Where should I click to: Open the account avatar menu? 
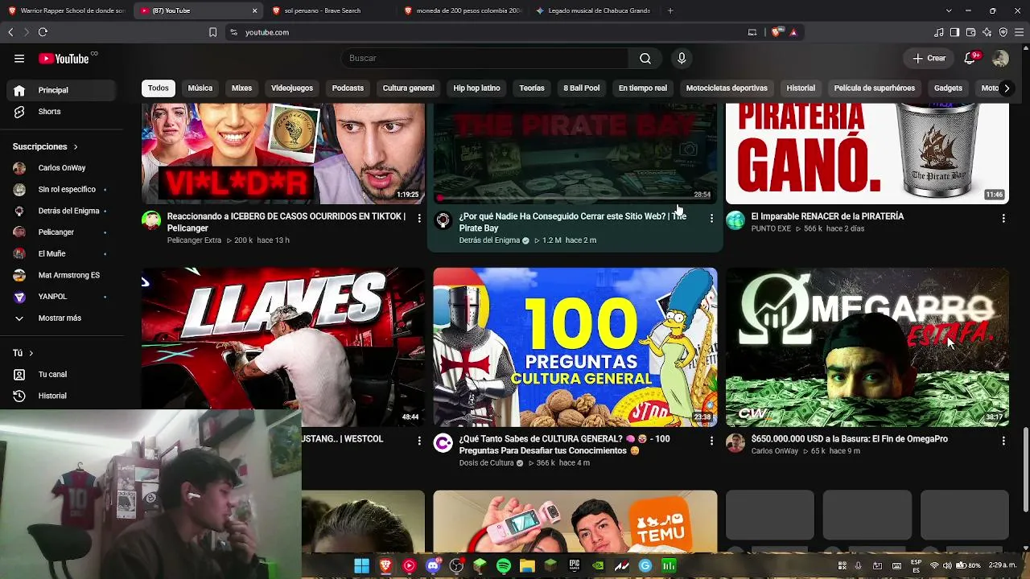pyautogui.click(x=1000, y=58)
